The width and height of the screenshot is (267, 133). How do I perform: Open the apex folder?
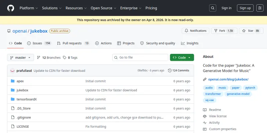click(x=20, y=81)
